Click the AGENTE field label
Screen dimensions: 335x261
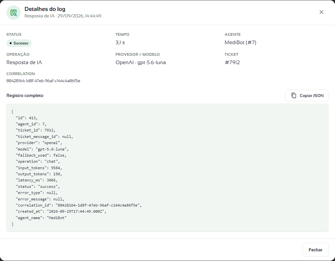coord(233,34)
